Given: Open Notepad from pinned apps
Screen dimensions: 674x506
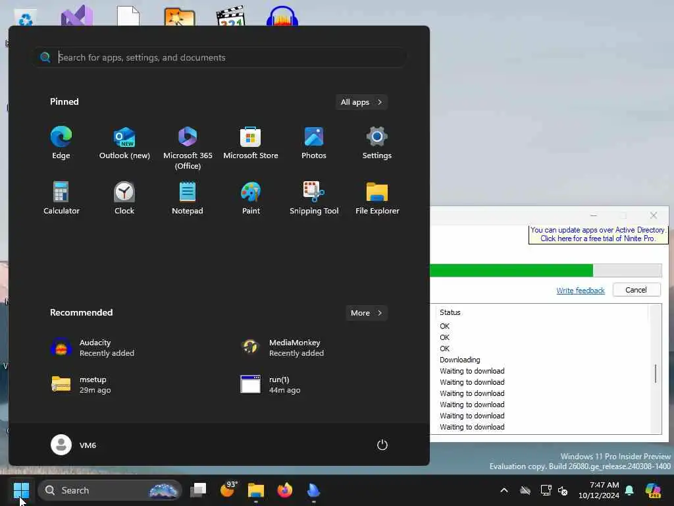Looking at the screenshot, I should pos(188,198).
